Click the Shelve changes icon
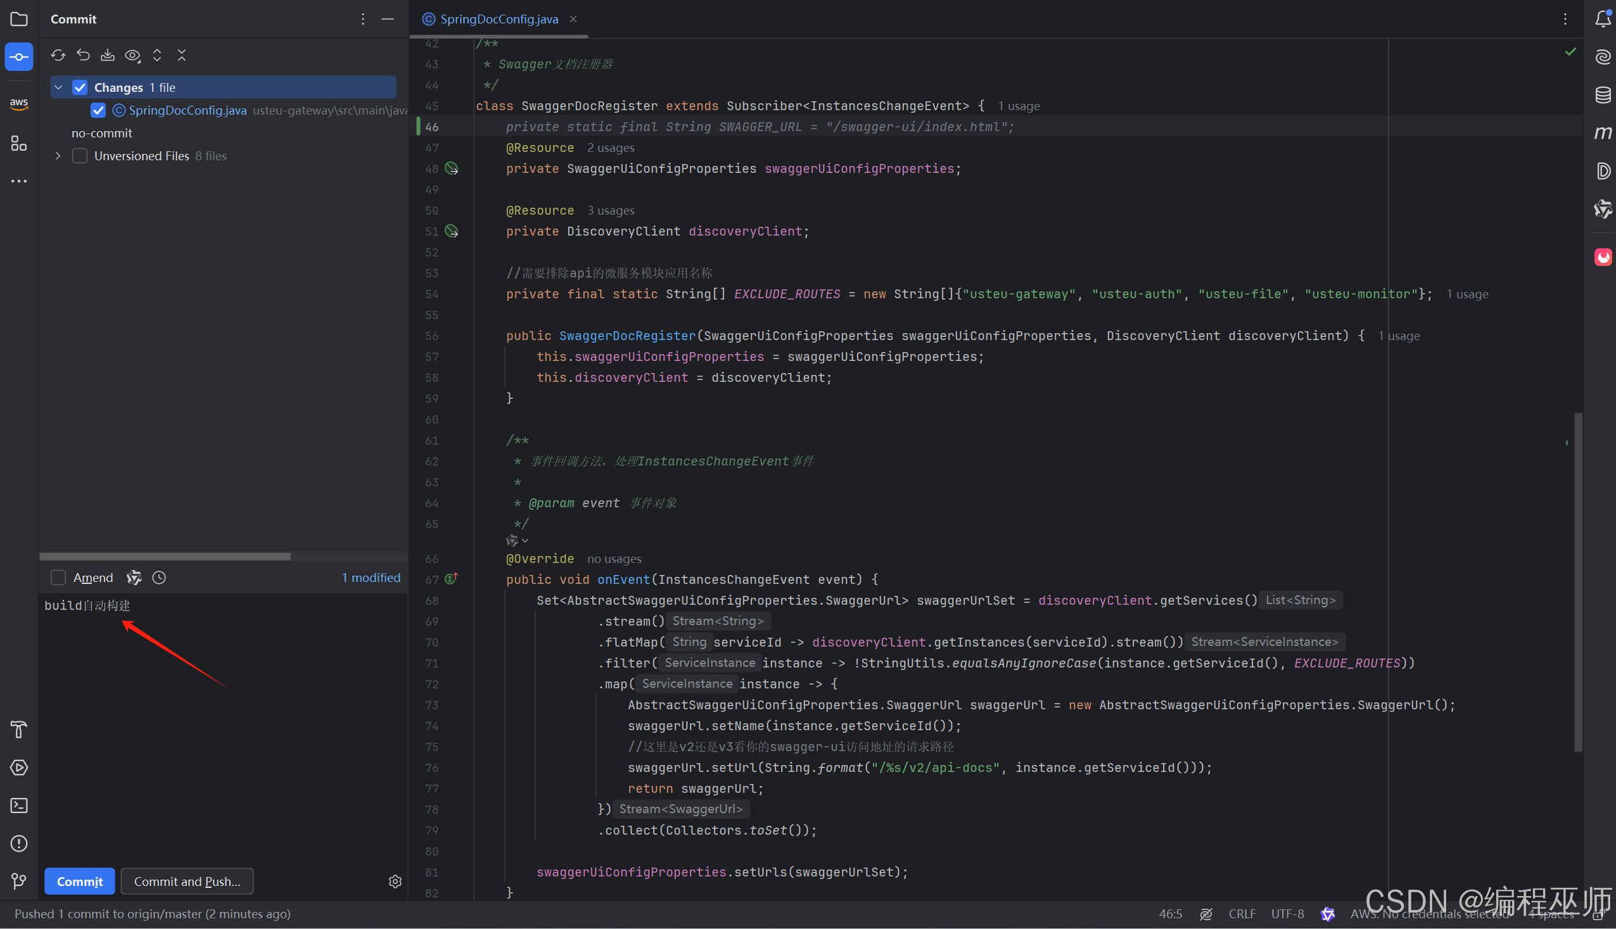The image size is (1616, 929). 108,56
